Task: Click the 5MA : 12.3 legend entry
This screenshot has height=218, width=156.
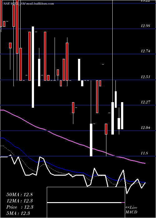Action: (x=18, y=213)
